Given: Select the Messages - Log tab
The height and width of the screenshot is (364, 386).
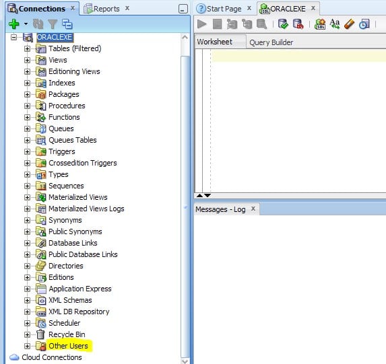Looking at the screenshot, I should pos(220,209).
